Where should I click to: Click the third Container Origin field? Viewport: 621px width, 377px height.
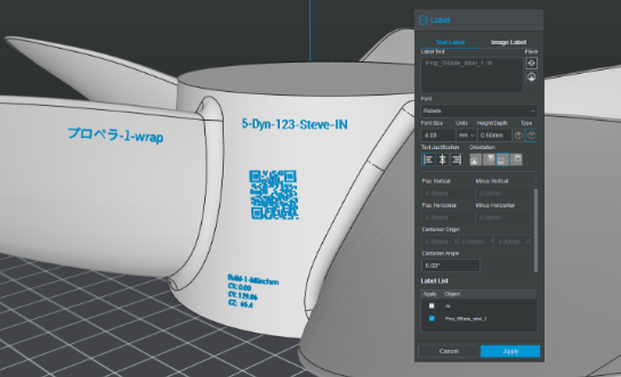point(512,242)
